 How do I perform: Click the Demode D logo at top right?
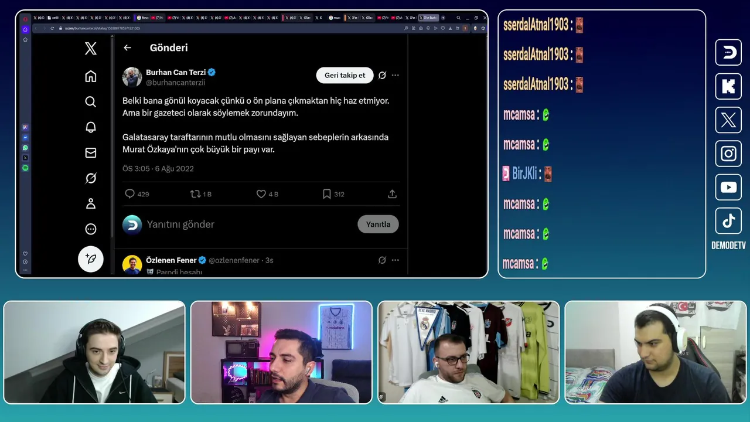pyautogui.click(x=728, y=53)
